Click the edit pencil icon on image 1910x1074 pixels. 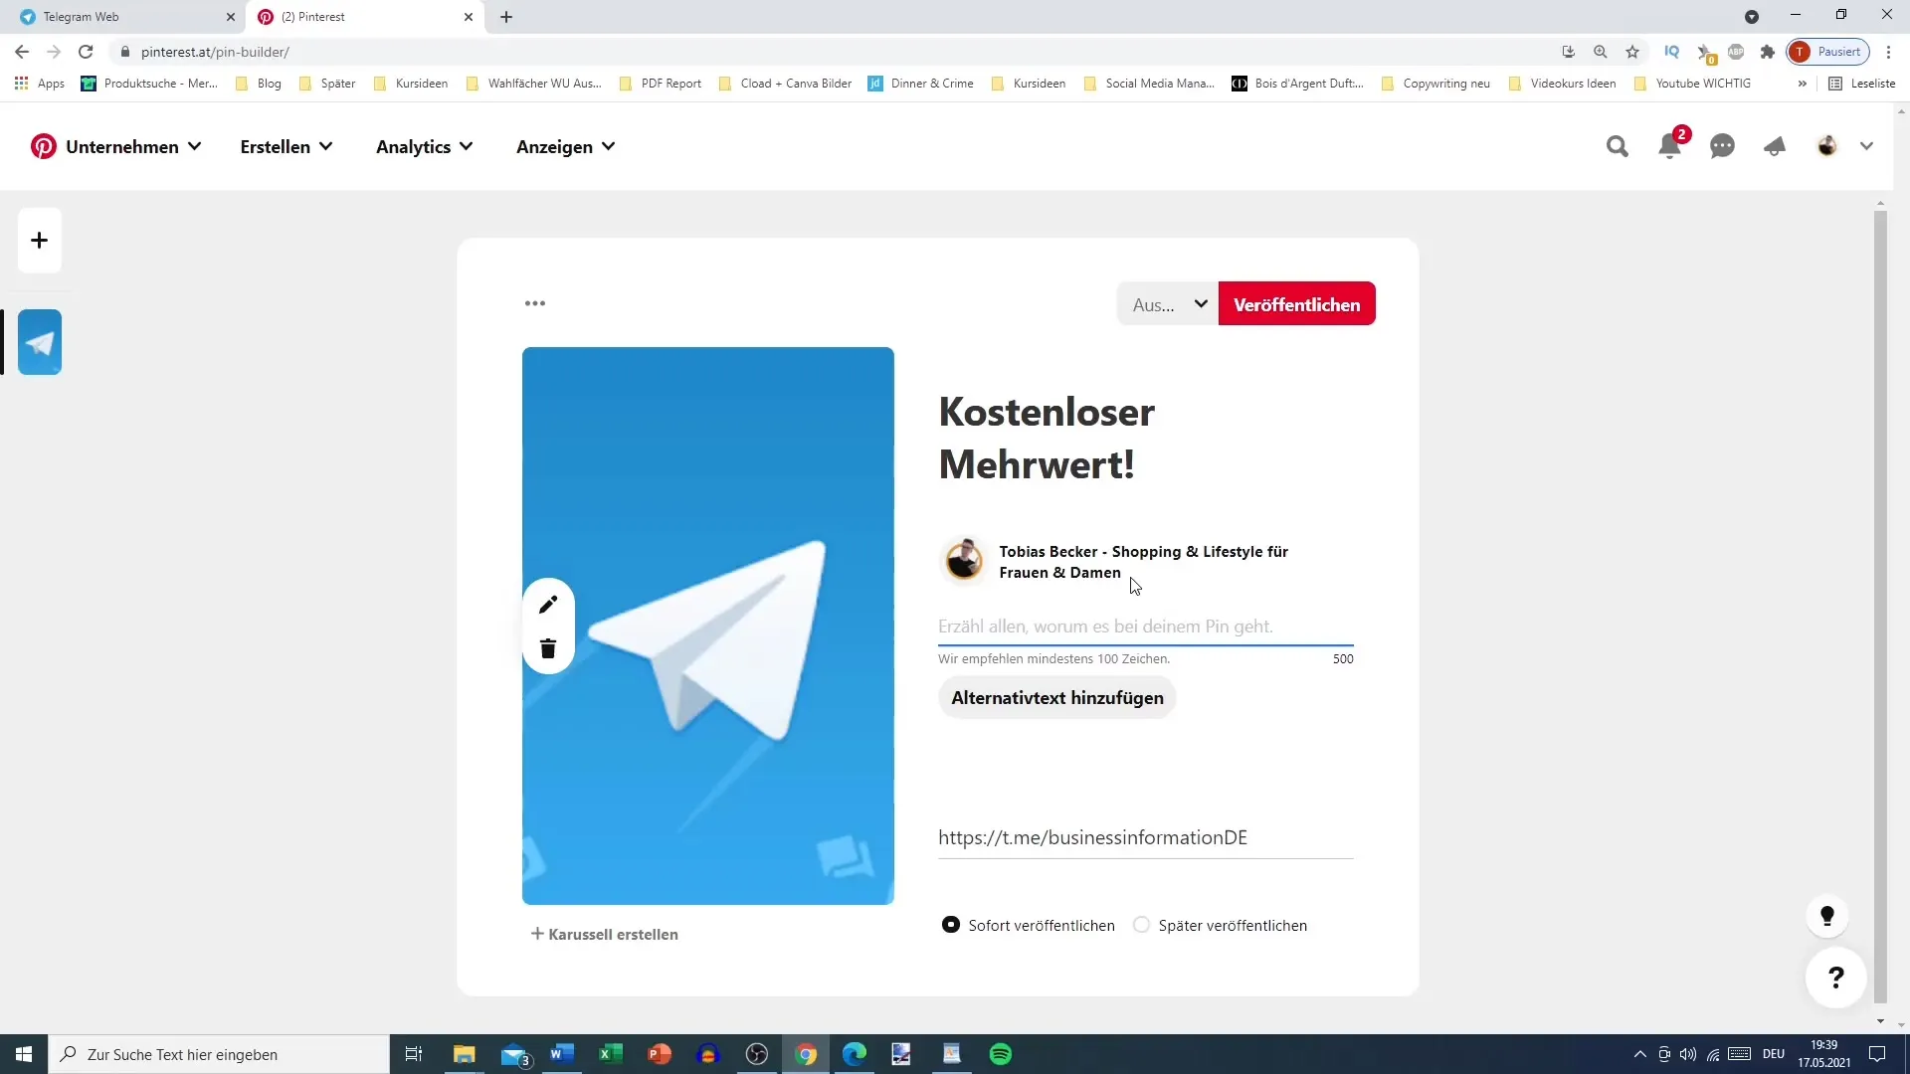click(550, 606)
